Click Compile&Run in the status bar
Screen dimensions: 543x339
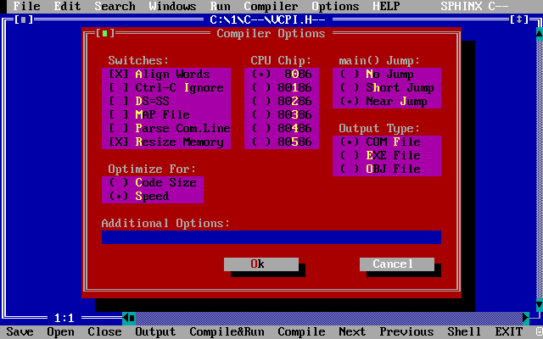[x=227, y=331]
